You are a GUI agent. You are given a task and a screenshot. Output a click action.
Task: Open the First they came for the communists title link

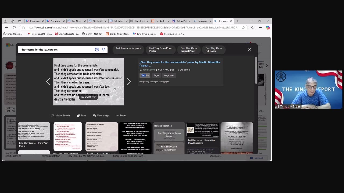coord(180,64)
